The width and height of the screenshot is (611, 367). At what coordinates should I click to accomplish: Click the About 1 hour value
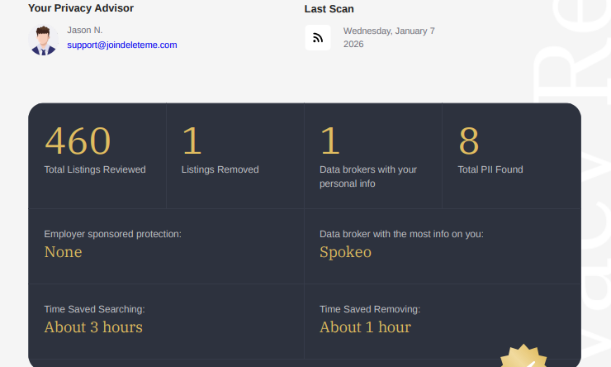[x=365, y=327]
